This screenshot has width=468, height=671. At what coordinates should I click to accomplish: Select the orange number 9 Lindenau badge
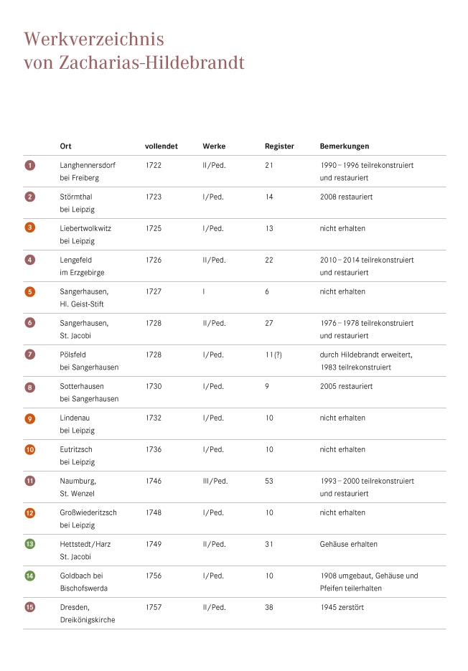(x=30, y=418)
